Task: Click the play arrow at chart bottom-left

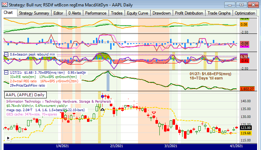Action: point(8,138)
